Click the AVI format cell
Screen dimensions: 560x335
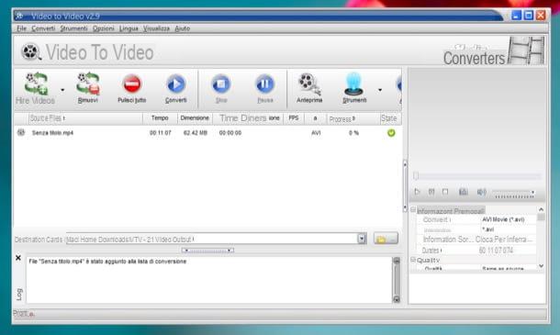[x=316, y=133]
